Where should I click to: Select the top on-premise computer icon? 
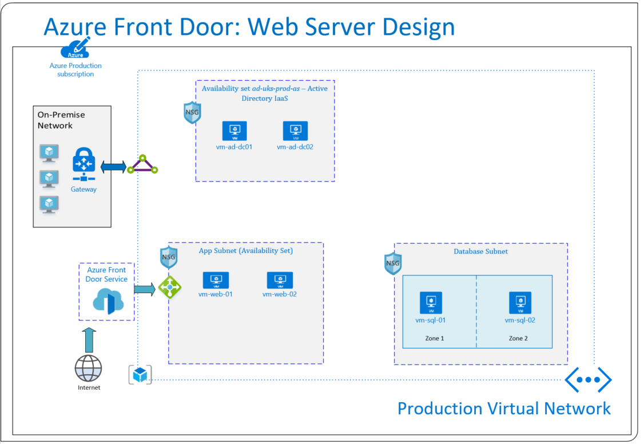[49, 153]
